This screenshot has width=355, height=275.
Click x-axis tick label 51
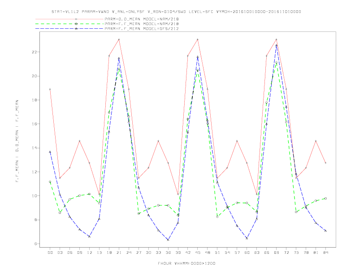coord(217,253)
